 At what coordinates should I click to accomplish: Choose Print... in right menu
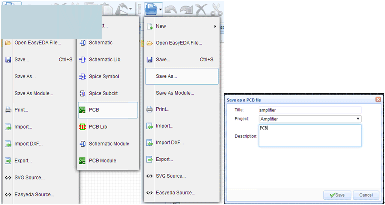click(x=182, y=109)
